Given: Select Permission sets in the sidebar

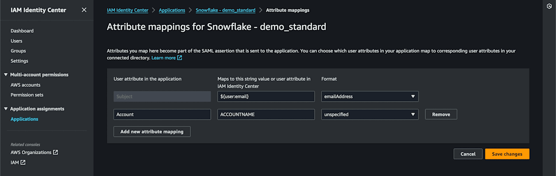Looking at the screenshot, I should pyautogui.click(x=27, y=95).
